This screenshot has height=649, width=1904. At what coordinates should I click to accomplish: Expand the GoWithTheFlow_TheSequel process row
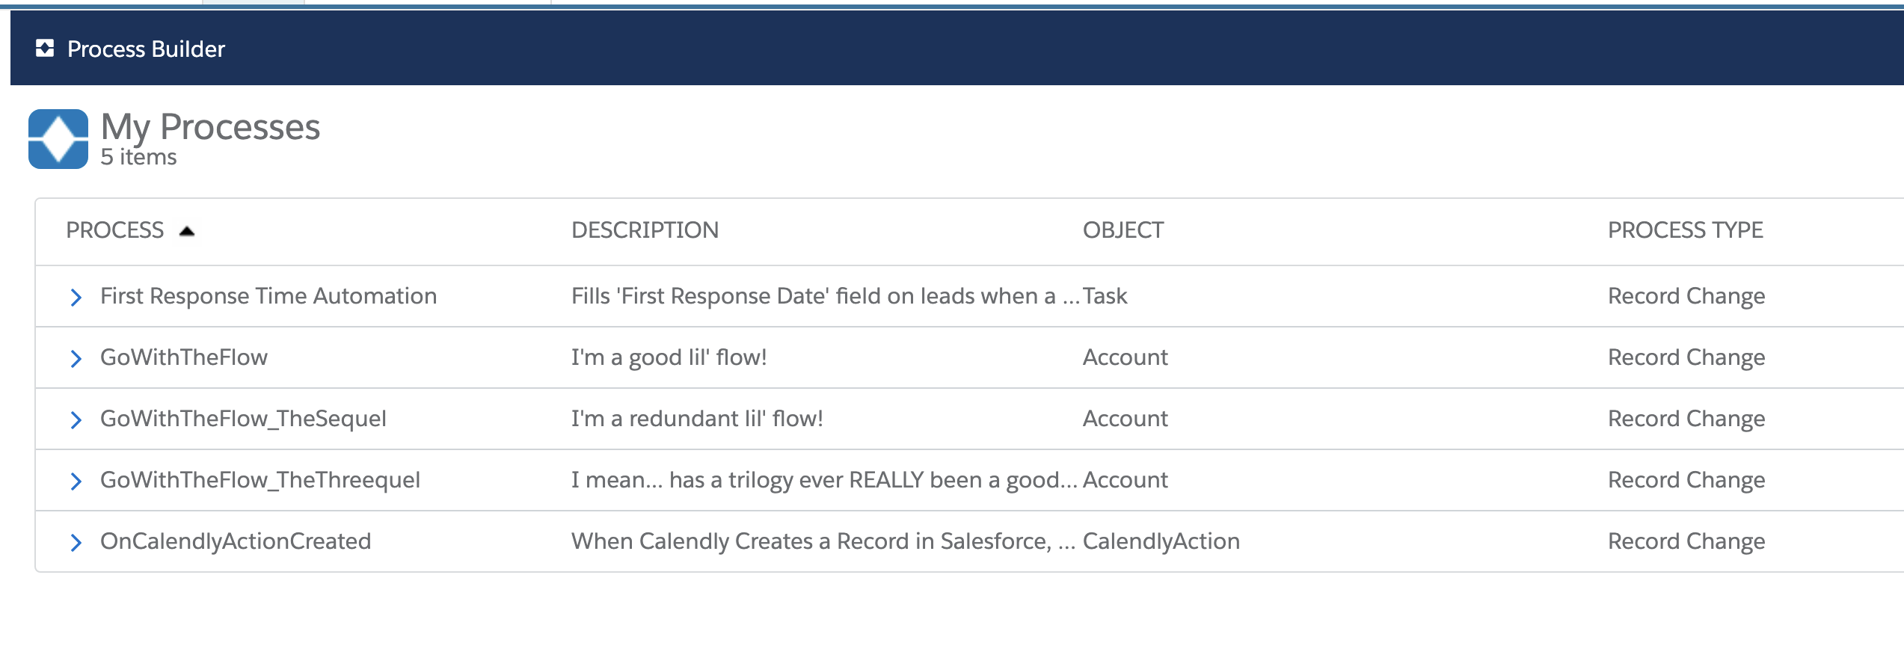coord(76,420)
